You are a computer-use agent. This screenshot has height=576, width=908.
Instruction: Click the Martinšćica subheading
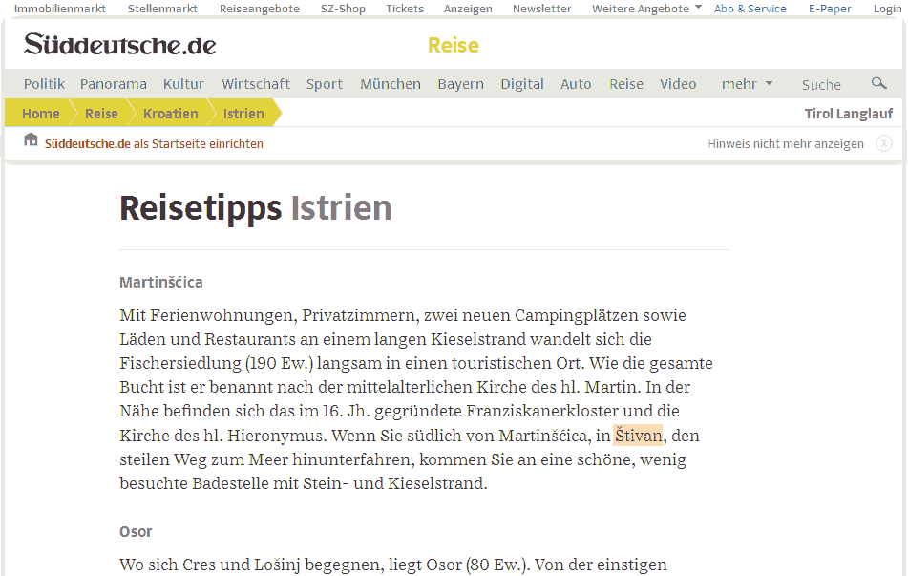(x=161, y=282)
